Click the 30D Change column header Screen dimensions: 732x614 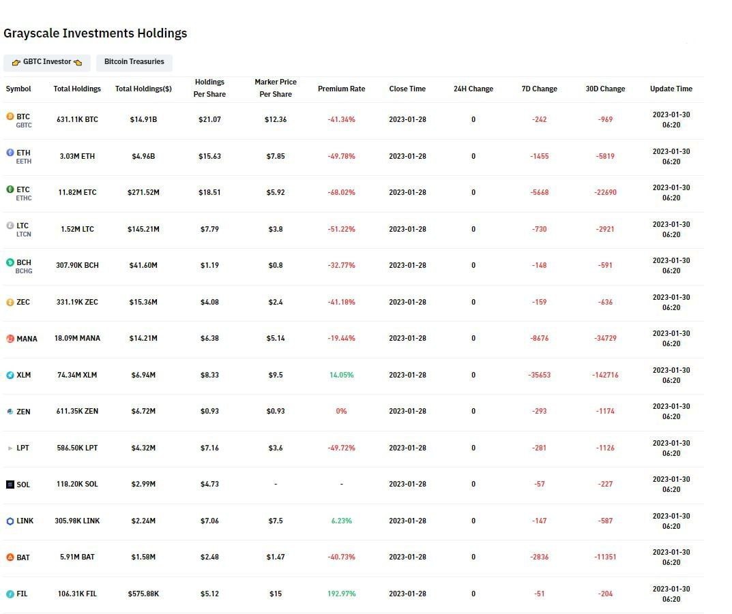click(x=606, y=89)
